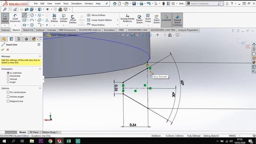
Task: Click Offset Entities tool
Action: 73,19
